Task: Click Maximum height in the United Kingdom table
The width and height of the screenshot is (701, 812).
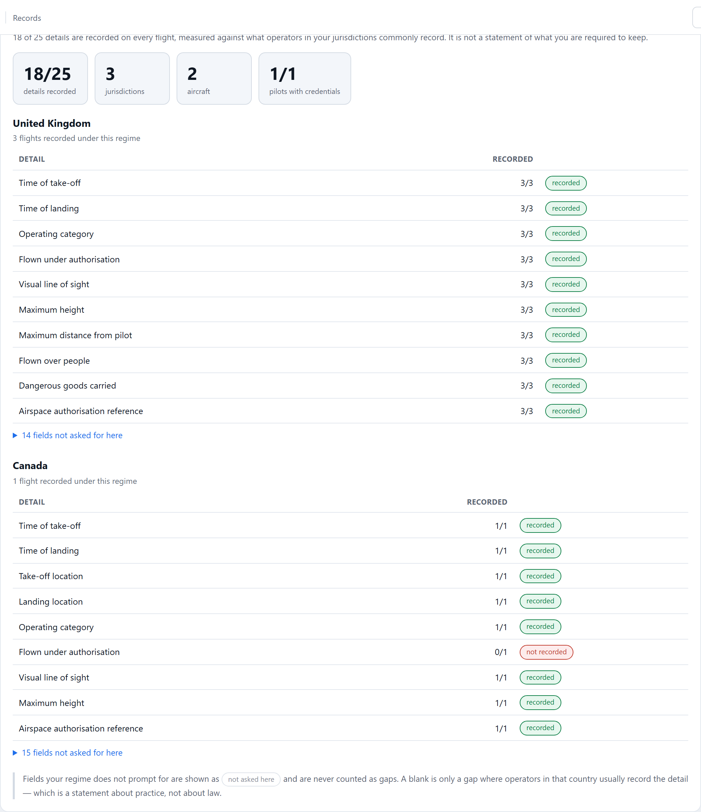Action: click(x=51, y=310)
